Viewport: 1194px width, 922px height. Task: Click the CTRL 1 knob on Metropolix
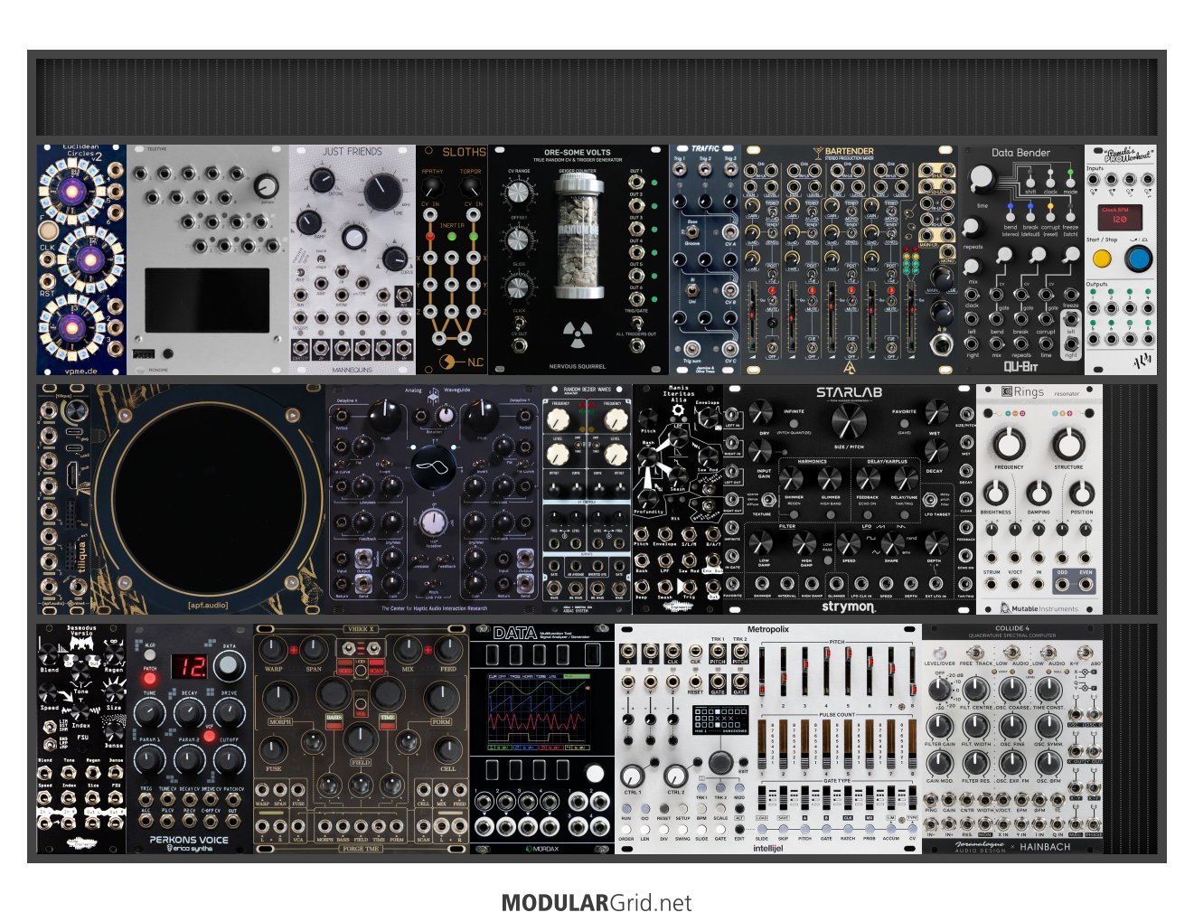point(633,776)
